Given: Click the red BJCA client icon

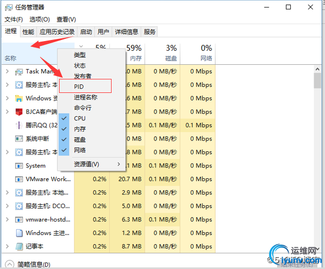Looking at the screenshot, I should pyautogui.click(x=19, y=112).
